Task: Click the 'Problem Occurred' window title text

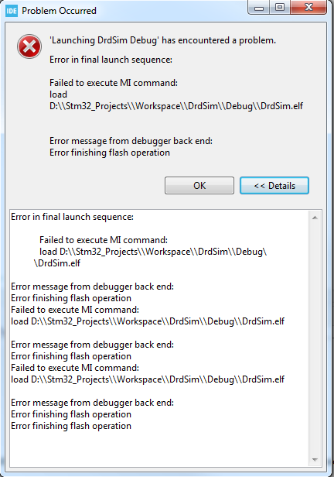Action: 59,11
